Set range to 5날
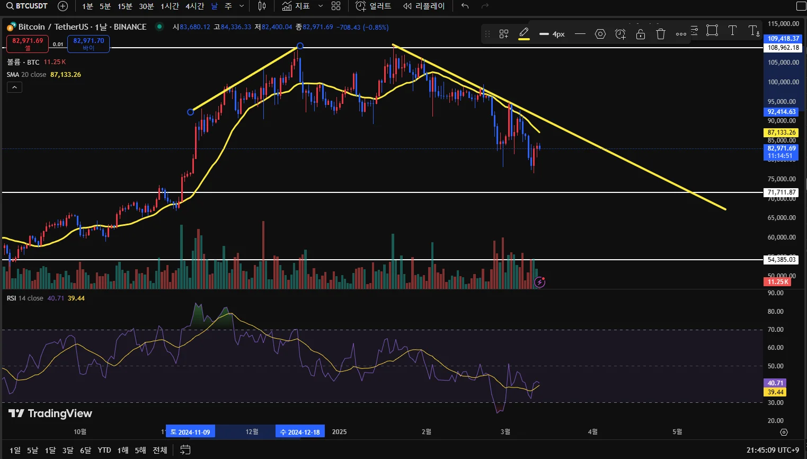This screenshot has width=807, height=459. tap(32, 450)
